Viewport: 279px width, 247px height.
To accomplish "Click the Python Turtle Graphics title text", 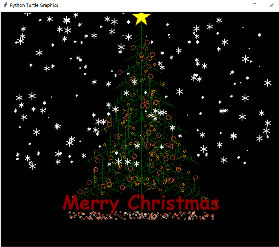I will pos(34,5).
